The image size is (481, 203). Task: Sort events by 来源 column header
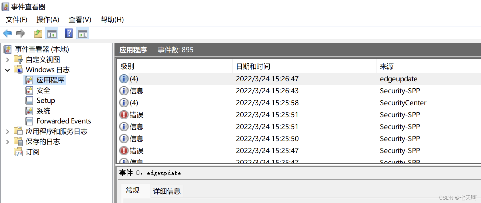point(386,66)
